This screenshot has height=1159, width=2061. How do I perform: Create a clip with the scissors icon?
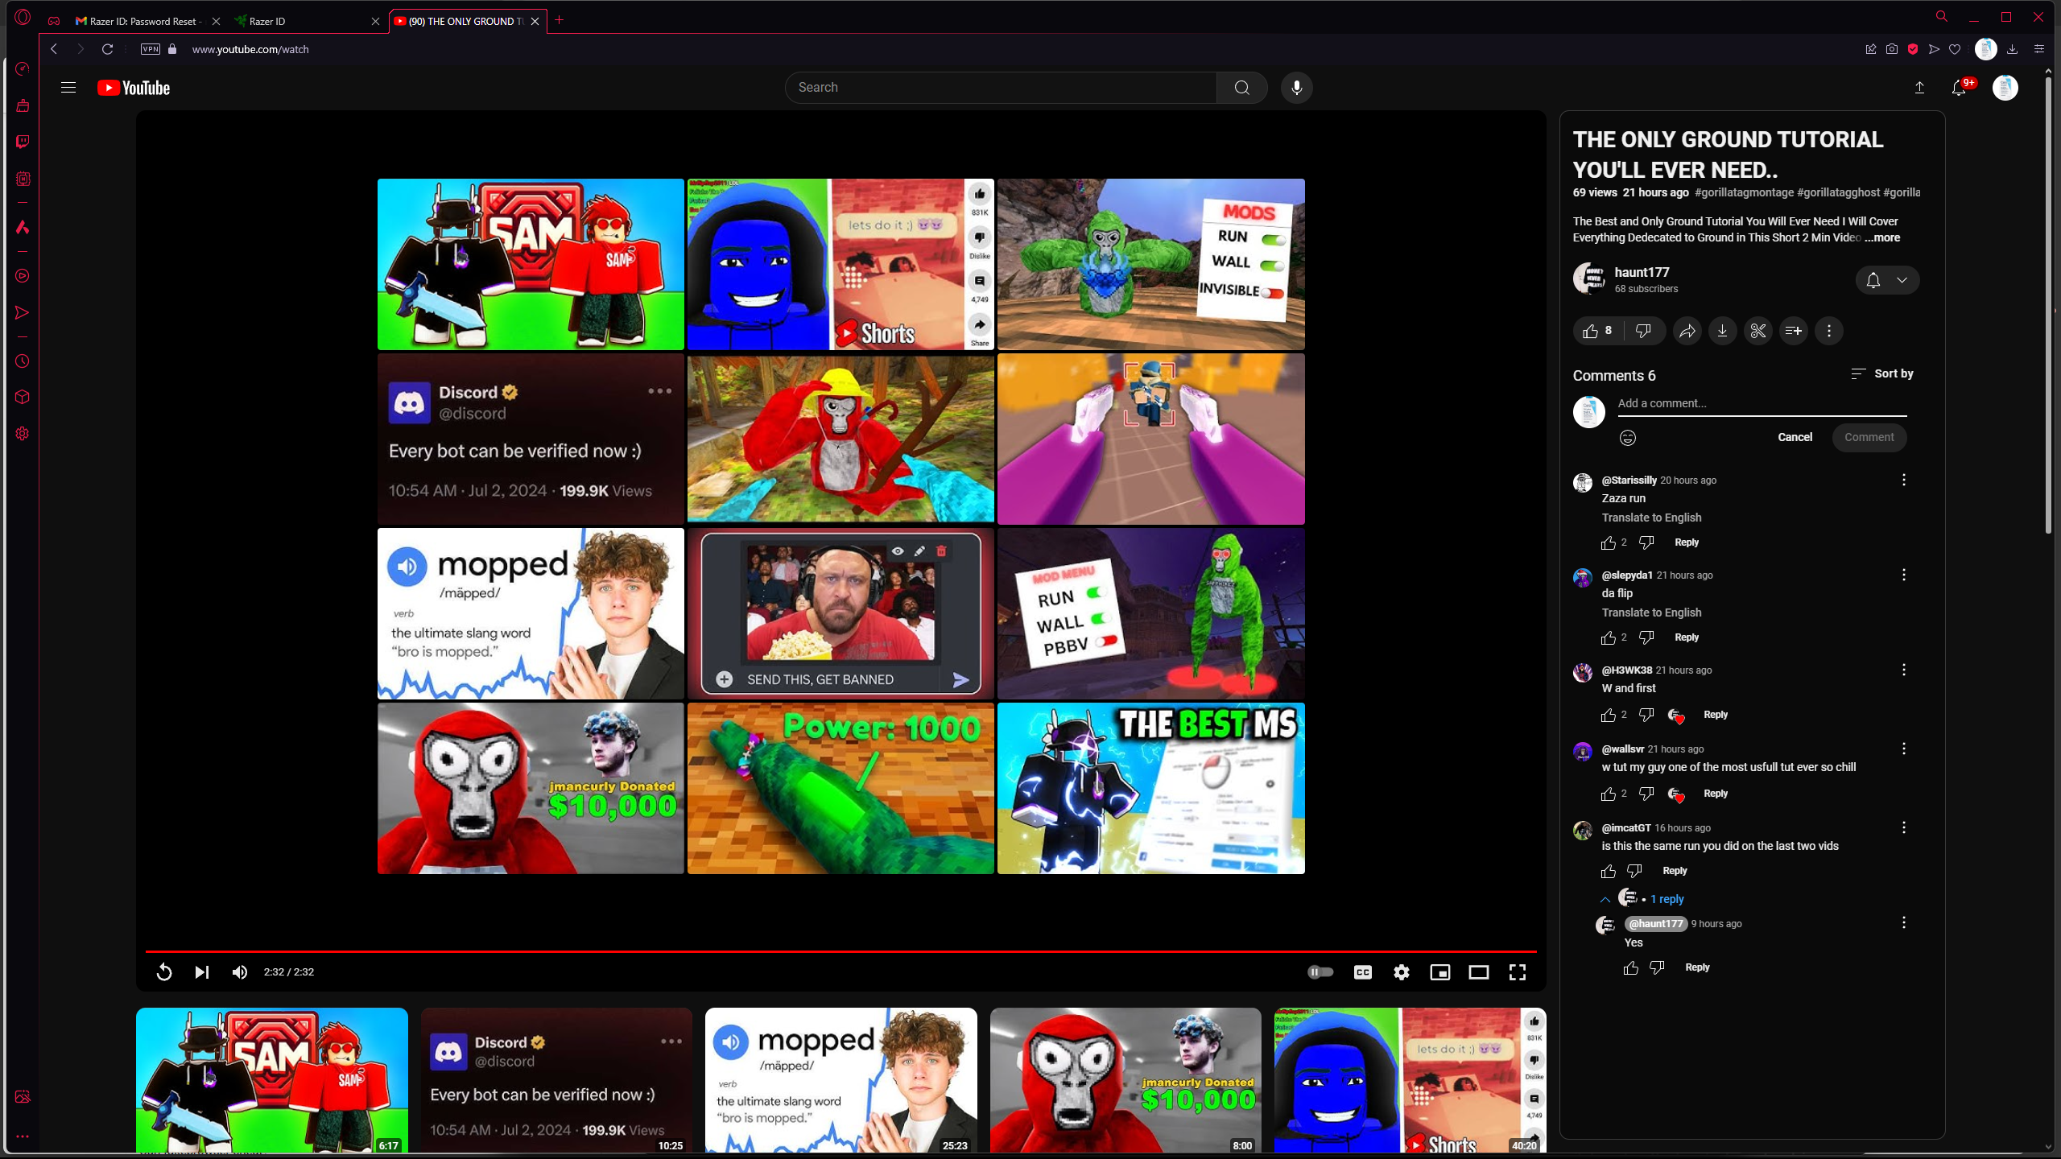pyautogui.click(x=1757, y=331)
